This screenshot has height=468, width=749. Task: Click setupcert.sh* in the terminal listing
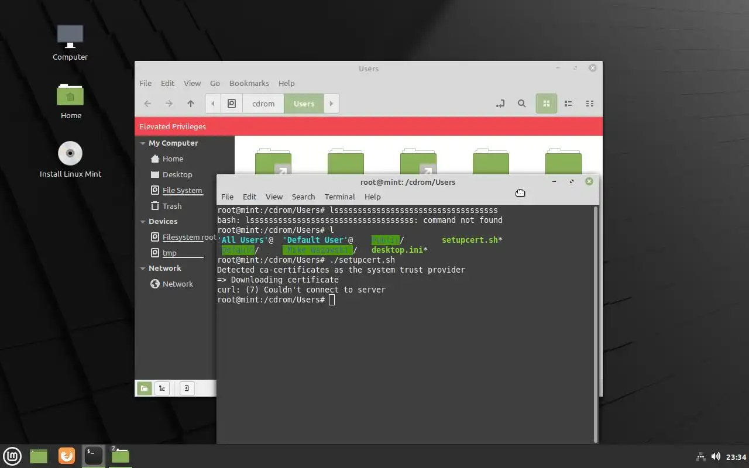coord(472,240)
